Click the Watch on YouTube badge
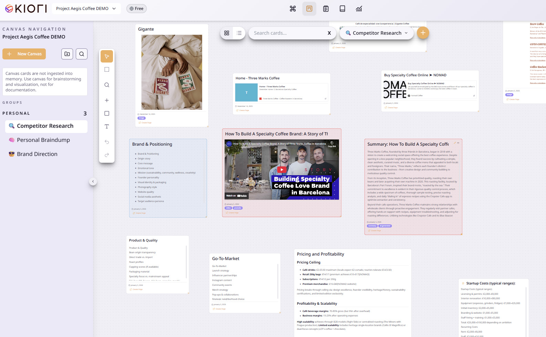The image size is (546, 337). tap(236, 196)
